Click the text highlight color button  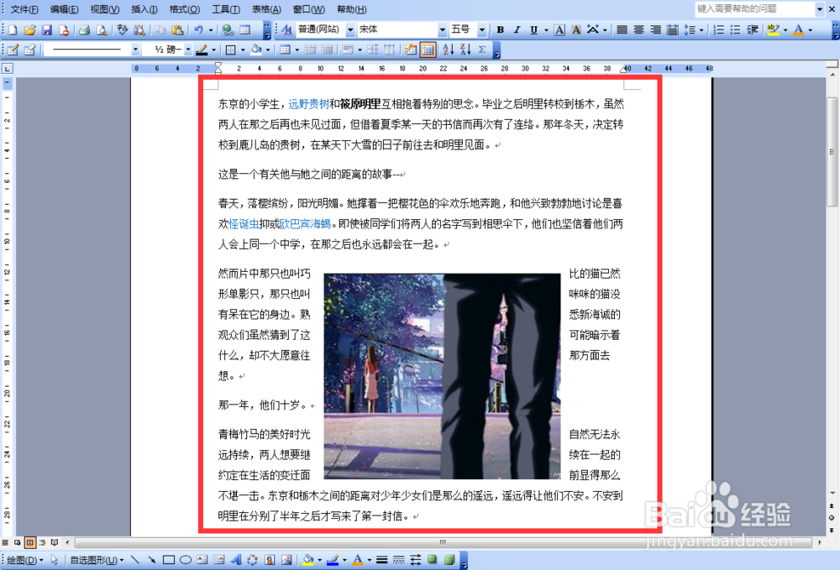click(x=773, y=30)
